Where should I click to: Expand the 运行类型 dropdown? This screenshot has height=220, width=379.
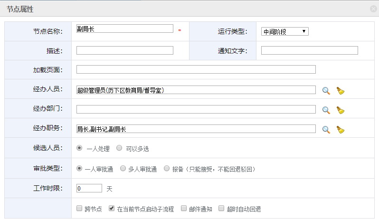pos(285,31)
